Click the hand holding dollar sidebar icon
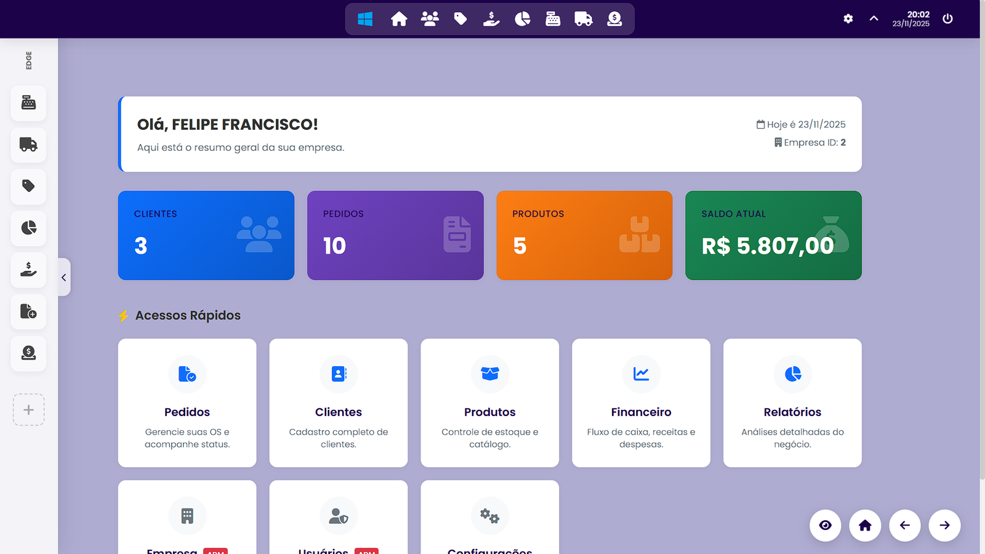985x554 pixels. 28,270
